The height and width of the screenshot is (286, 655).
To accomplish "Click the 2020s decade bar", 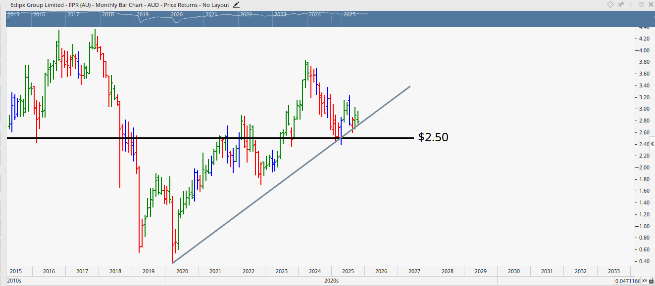I will pos(331,281).
